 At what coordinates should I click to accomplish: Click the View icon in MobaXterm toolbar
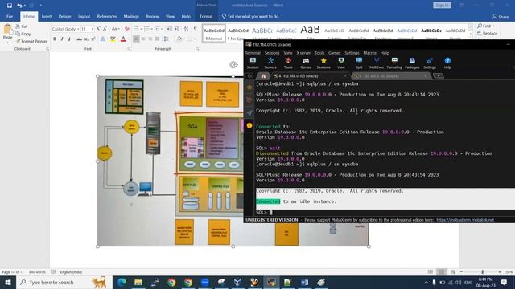(x=341, y=63)
